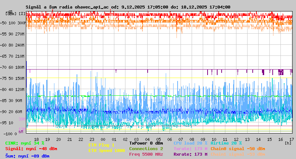Select the ETH Plug legend label

click(101, 145)
